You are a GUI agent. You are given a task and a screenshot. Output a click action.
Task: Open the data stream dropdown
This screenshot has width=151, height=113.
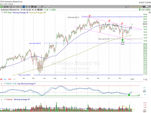pyautogui.click(x=144, y=7)
